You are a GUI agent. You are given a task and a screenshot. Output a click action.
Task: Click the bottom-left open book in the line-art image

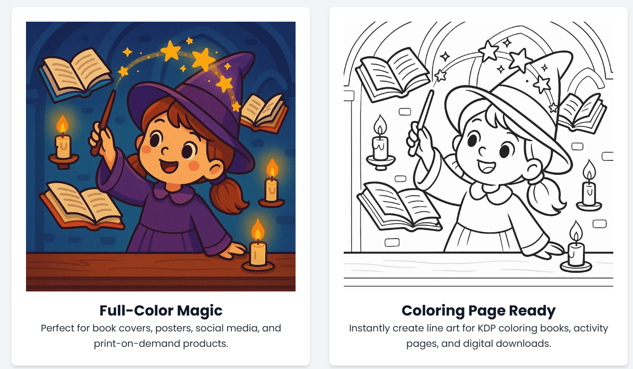(x=400, y=205)
